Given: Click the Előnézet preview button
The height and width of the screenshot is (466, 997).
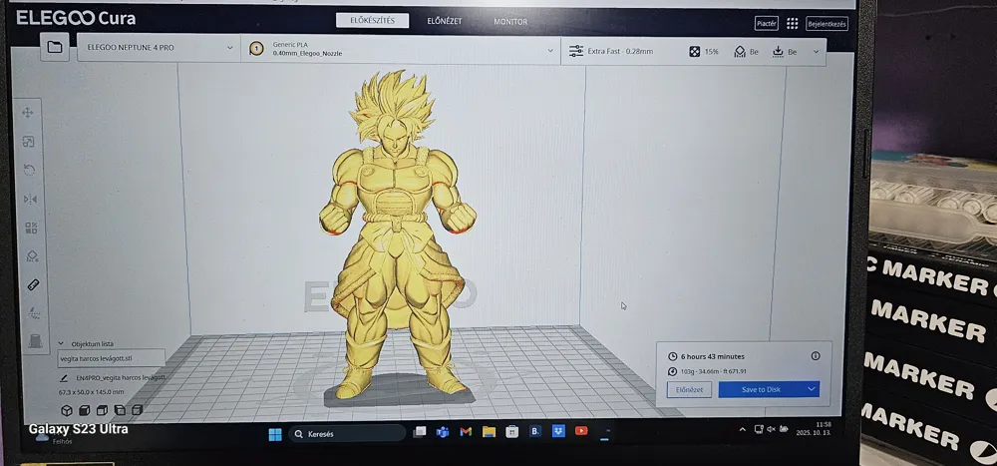Looking at the screenshot, I should point(689,389).
